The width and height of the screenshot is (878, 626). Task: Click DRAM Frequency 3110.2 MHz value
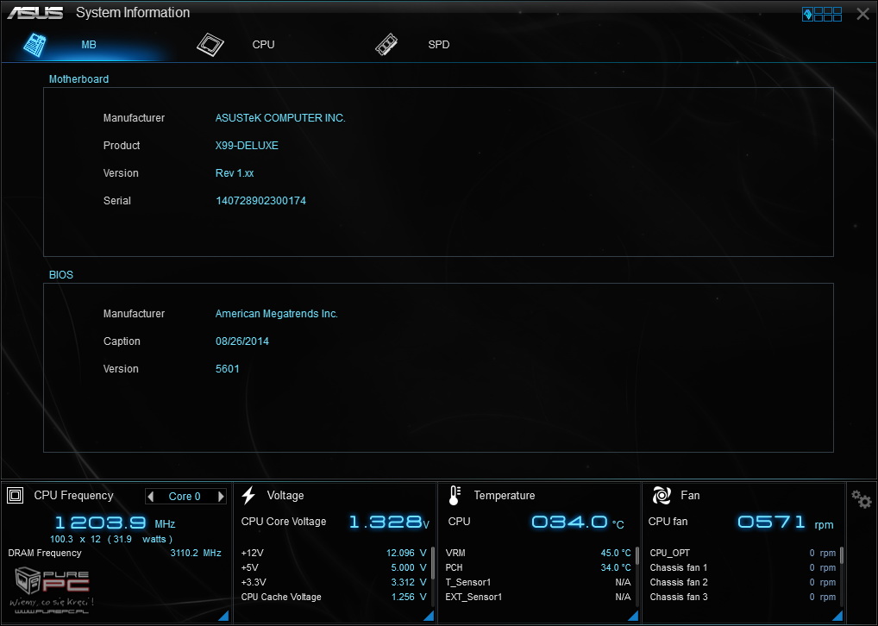(x=196, y=554)
